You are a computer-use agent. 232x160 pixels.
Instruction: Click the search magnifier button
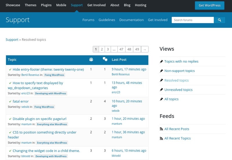click(220, 20)
